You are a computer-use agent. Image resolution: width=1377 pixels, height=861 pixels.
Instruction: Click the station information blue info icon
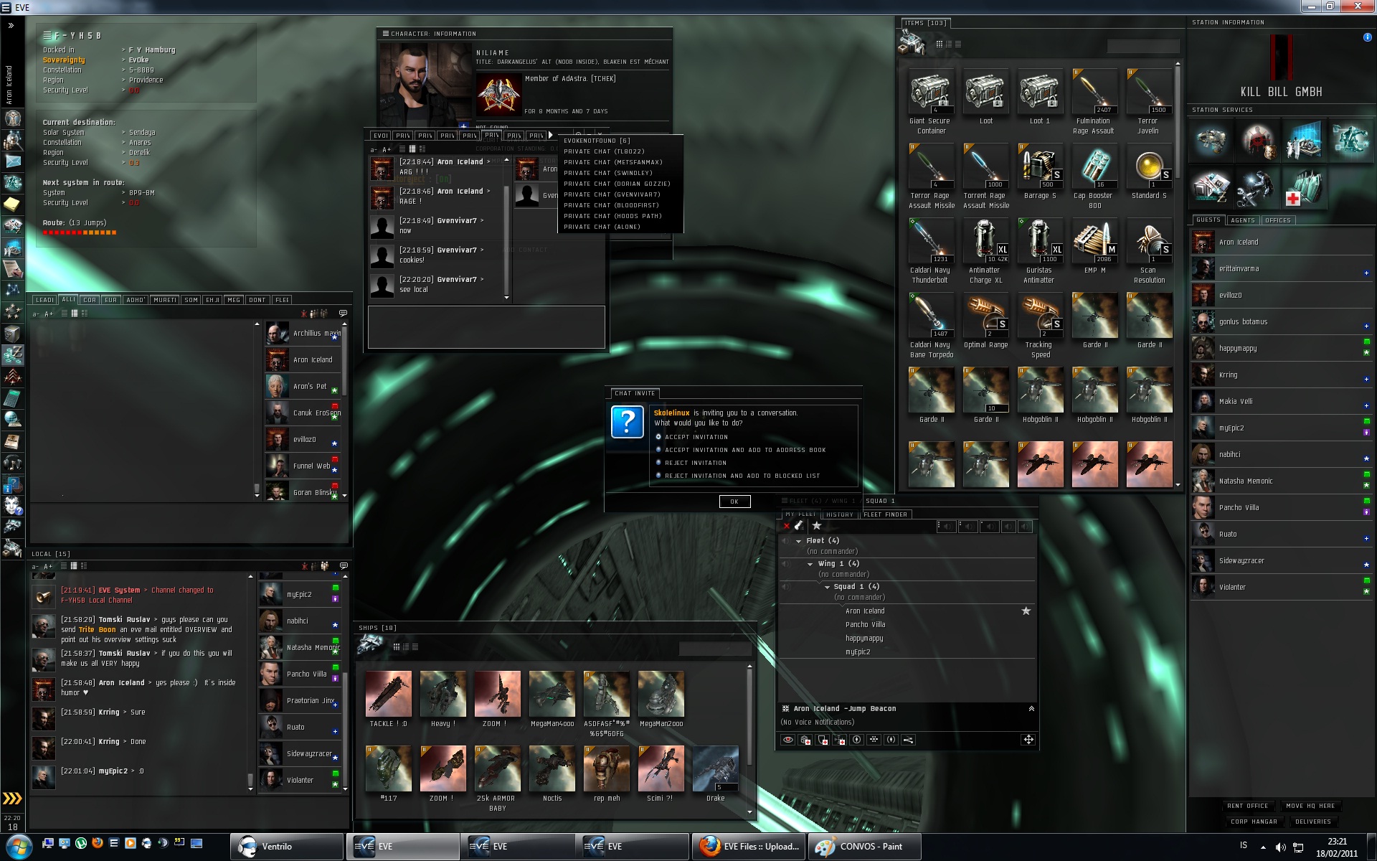coord(1367,37)
